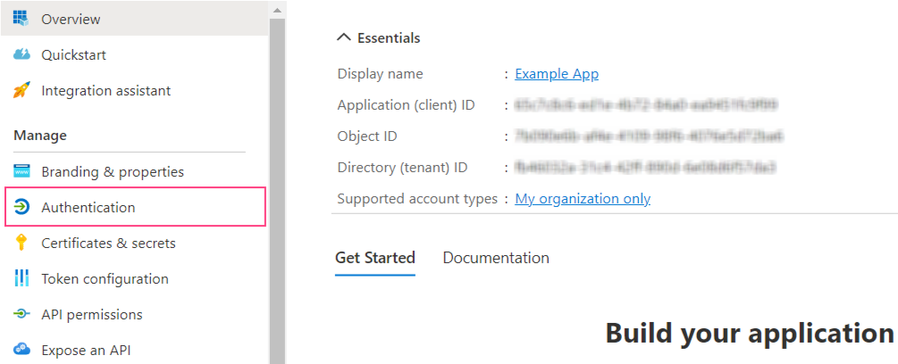Screen dimensions: 898x364
Task: Click the Expose an API cloud icon
Action: [21, 348]
